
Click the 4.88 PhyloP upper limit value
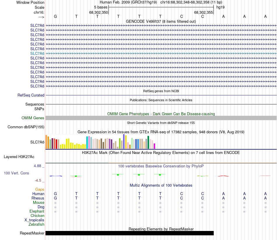[x=37, y=166]
